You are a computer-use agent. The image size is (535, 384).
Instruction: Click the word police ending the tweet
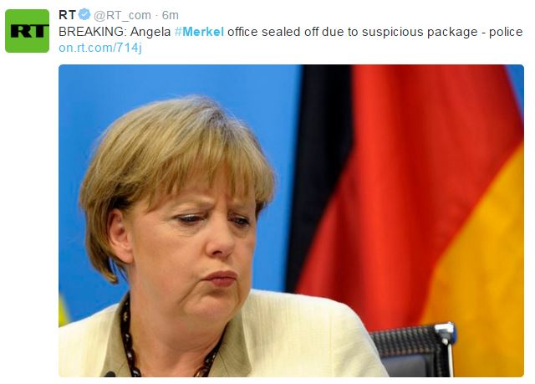pyautogui.click(x=506, y=32)
